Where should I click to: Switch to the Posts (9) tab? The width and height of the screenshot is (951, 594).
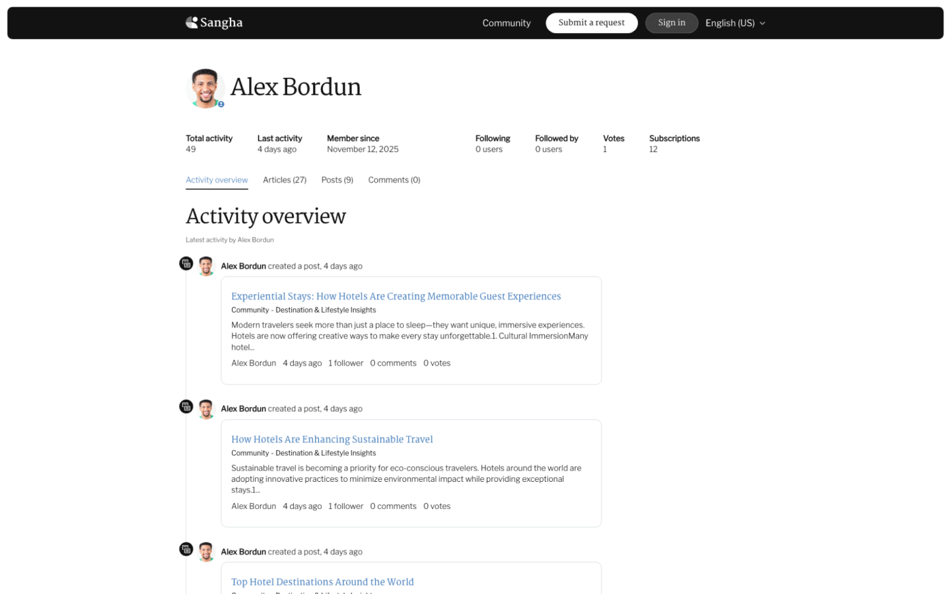(x=337, y=180)
